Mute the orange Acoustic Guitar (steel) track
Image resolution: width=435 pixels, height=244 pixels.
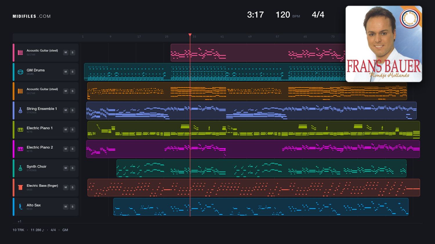[66, 91]
